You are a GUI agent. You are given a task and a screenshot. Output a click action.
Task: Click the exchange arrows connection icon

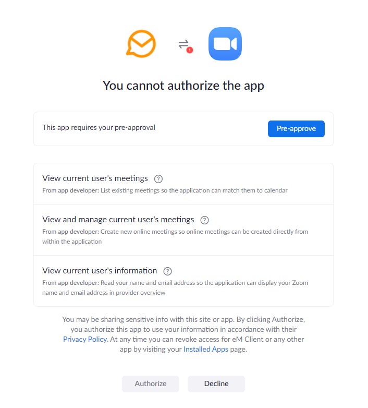[x=183, y=44]
